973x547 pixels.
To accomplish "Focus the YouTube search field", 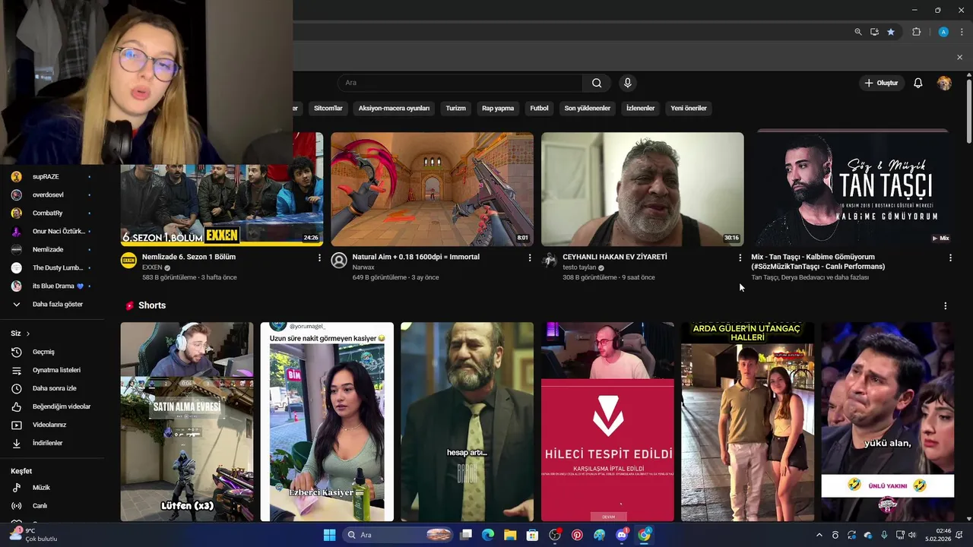I will coord(460,83).
